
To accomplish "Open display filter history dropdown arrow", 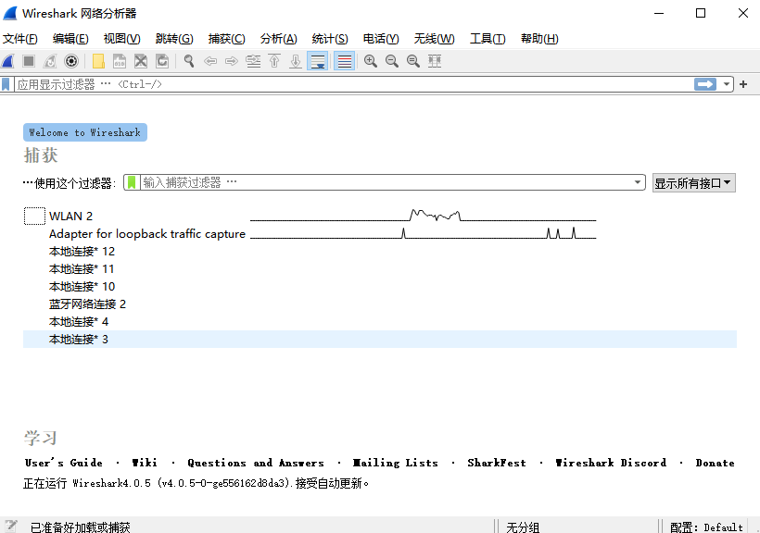I will 726,84.
